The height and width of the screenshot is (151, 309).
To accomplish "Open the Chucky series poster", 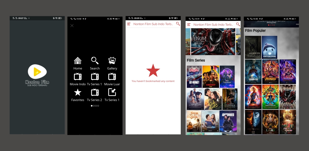I will (211, 77).
